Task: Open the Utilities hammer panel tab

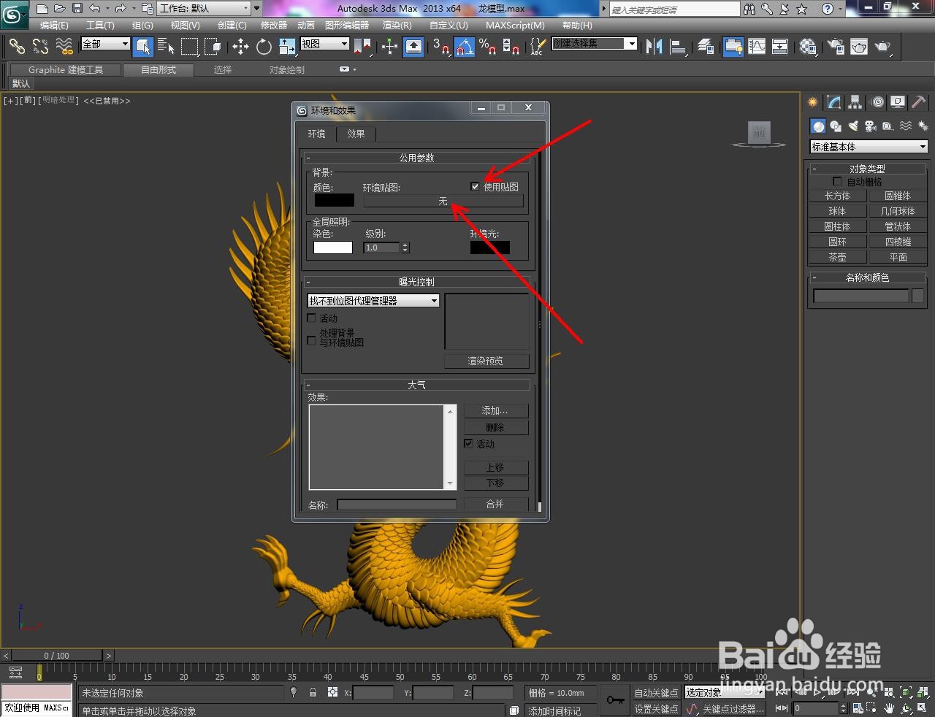Action: coord(919,102)
